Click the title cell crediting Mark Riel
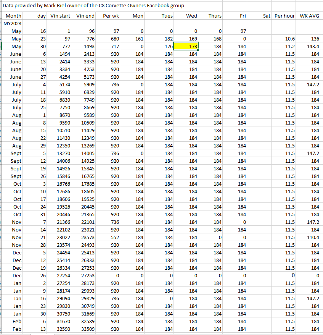 93,6
